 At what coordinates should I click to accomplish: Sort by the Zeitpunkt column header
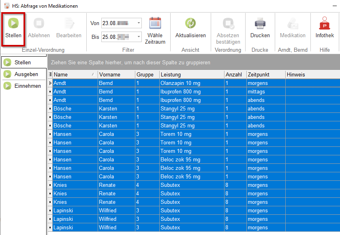click(x=265, y=74)
